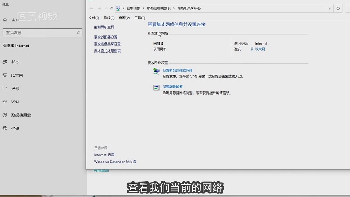
Task: Expand breadcrumb arrow after 控制面板
Action: click(144, 8)
